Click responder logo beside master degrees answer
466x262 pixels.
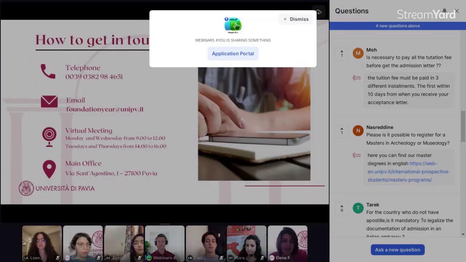click(x=357, y=155)
